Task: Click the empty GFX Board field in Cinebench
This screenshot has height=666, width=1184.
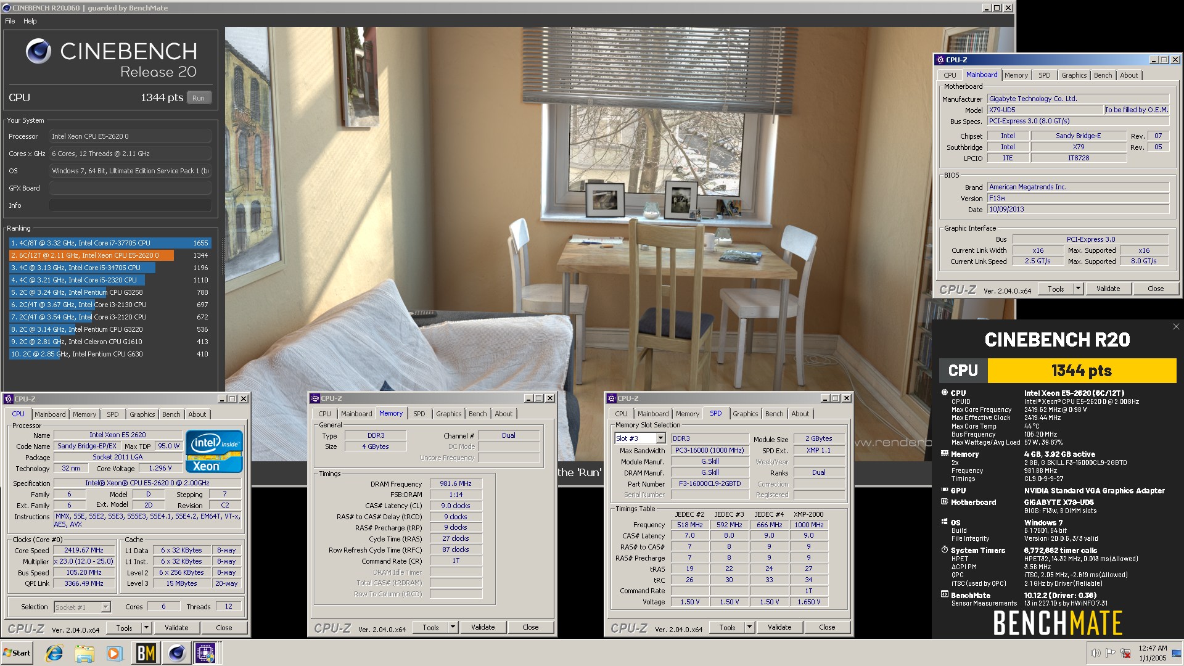Action: (x=130, y=188)
